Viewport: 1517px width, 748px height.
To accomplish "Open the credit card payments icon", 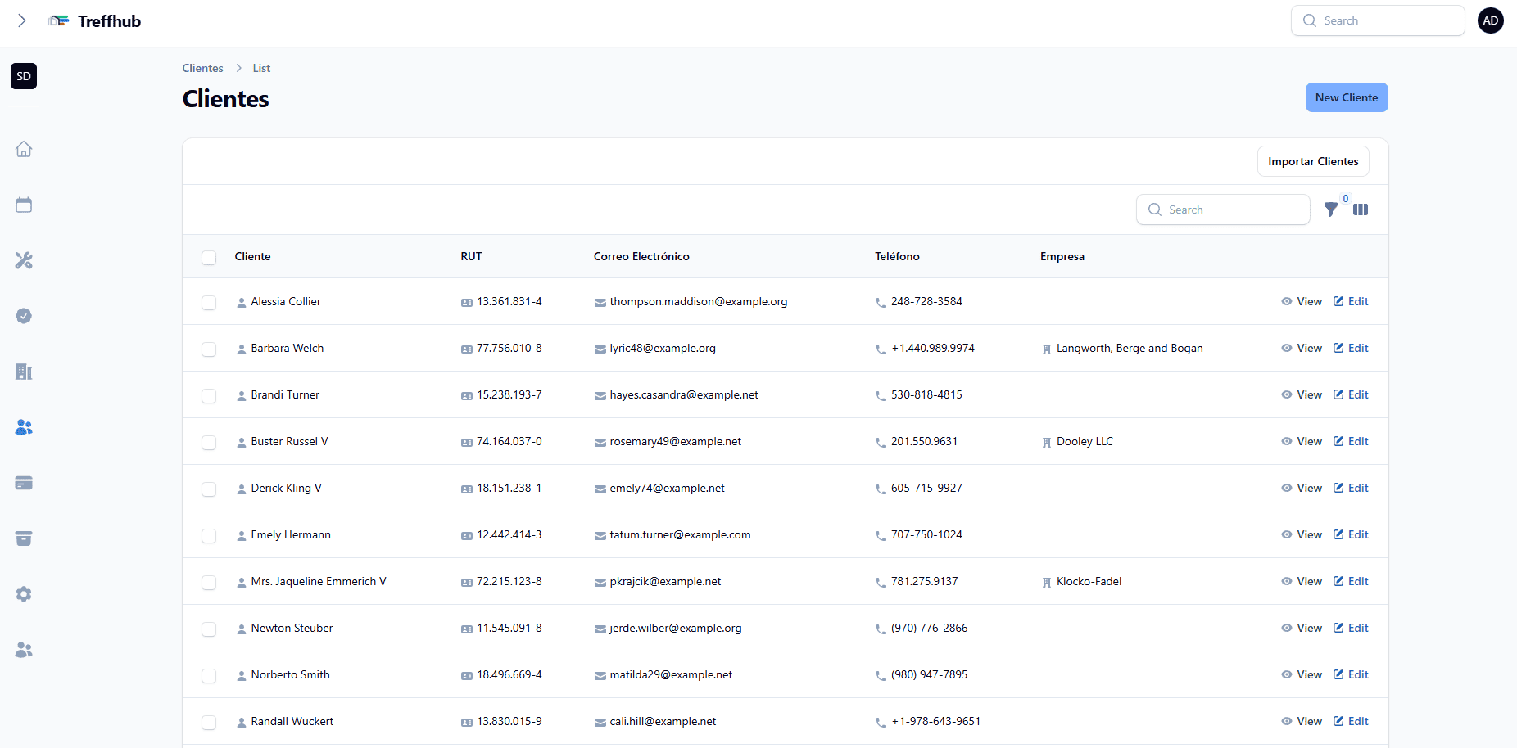I will 24,483.
